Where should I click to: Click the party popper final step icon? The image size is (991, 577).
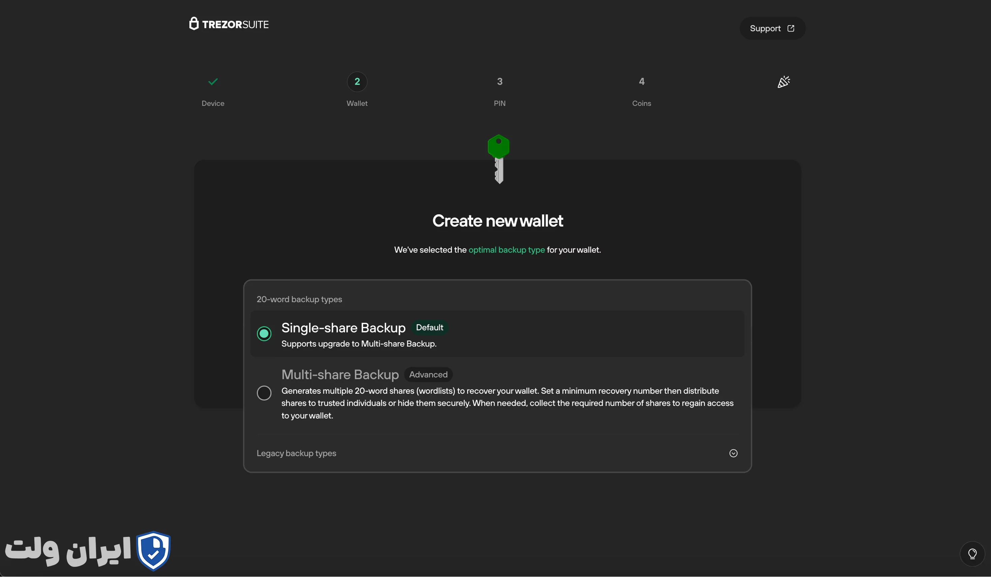point(784,82)
